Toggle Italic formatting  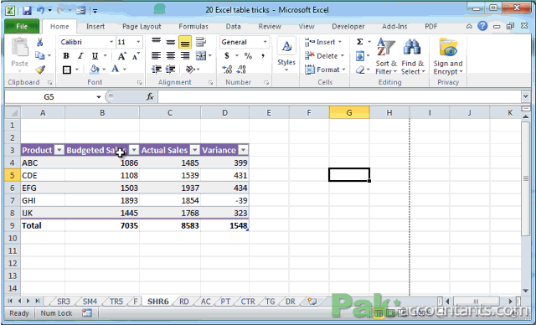(80, 56)
